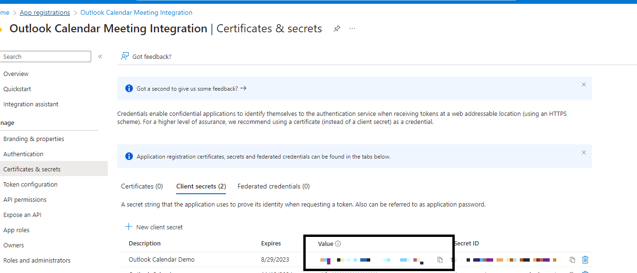Open Token configuration page
This screenshot has height=273, width=637.
point(30,184)
